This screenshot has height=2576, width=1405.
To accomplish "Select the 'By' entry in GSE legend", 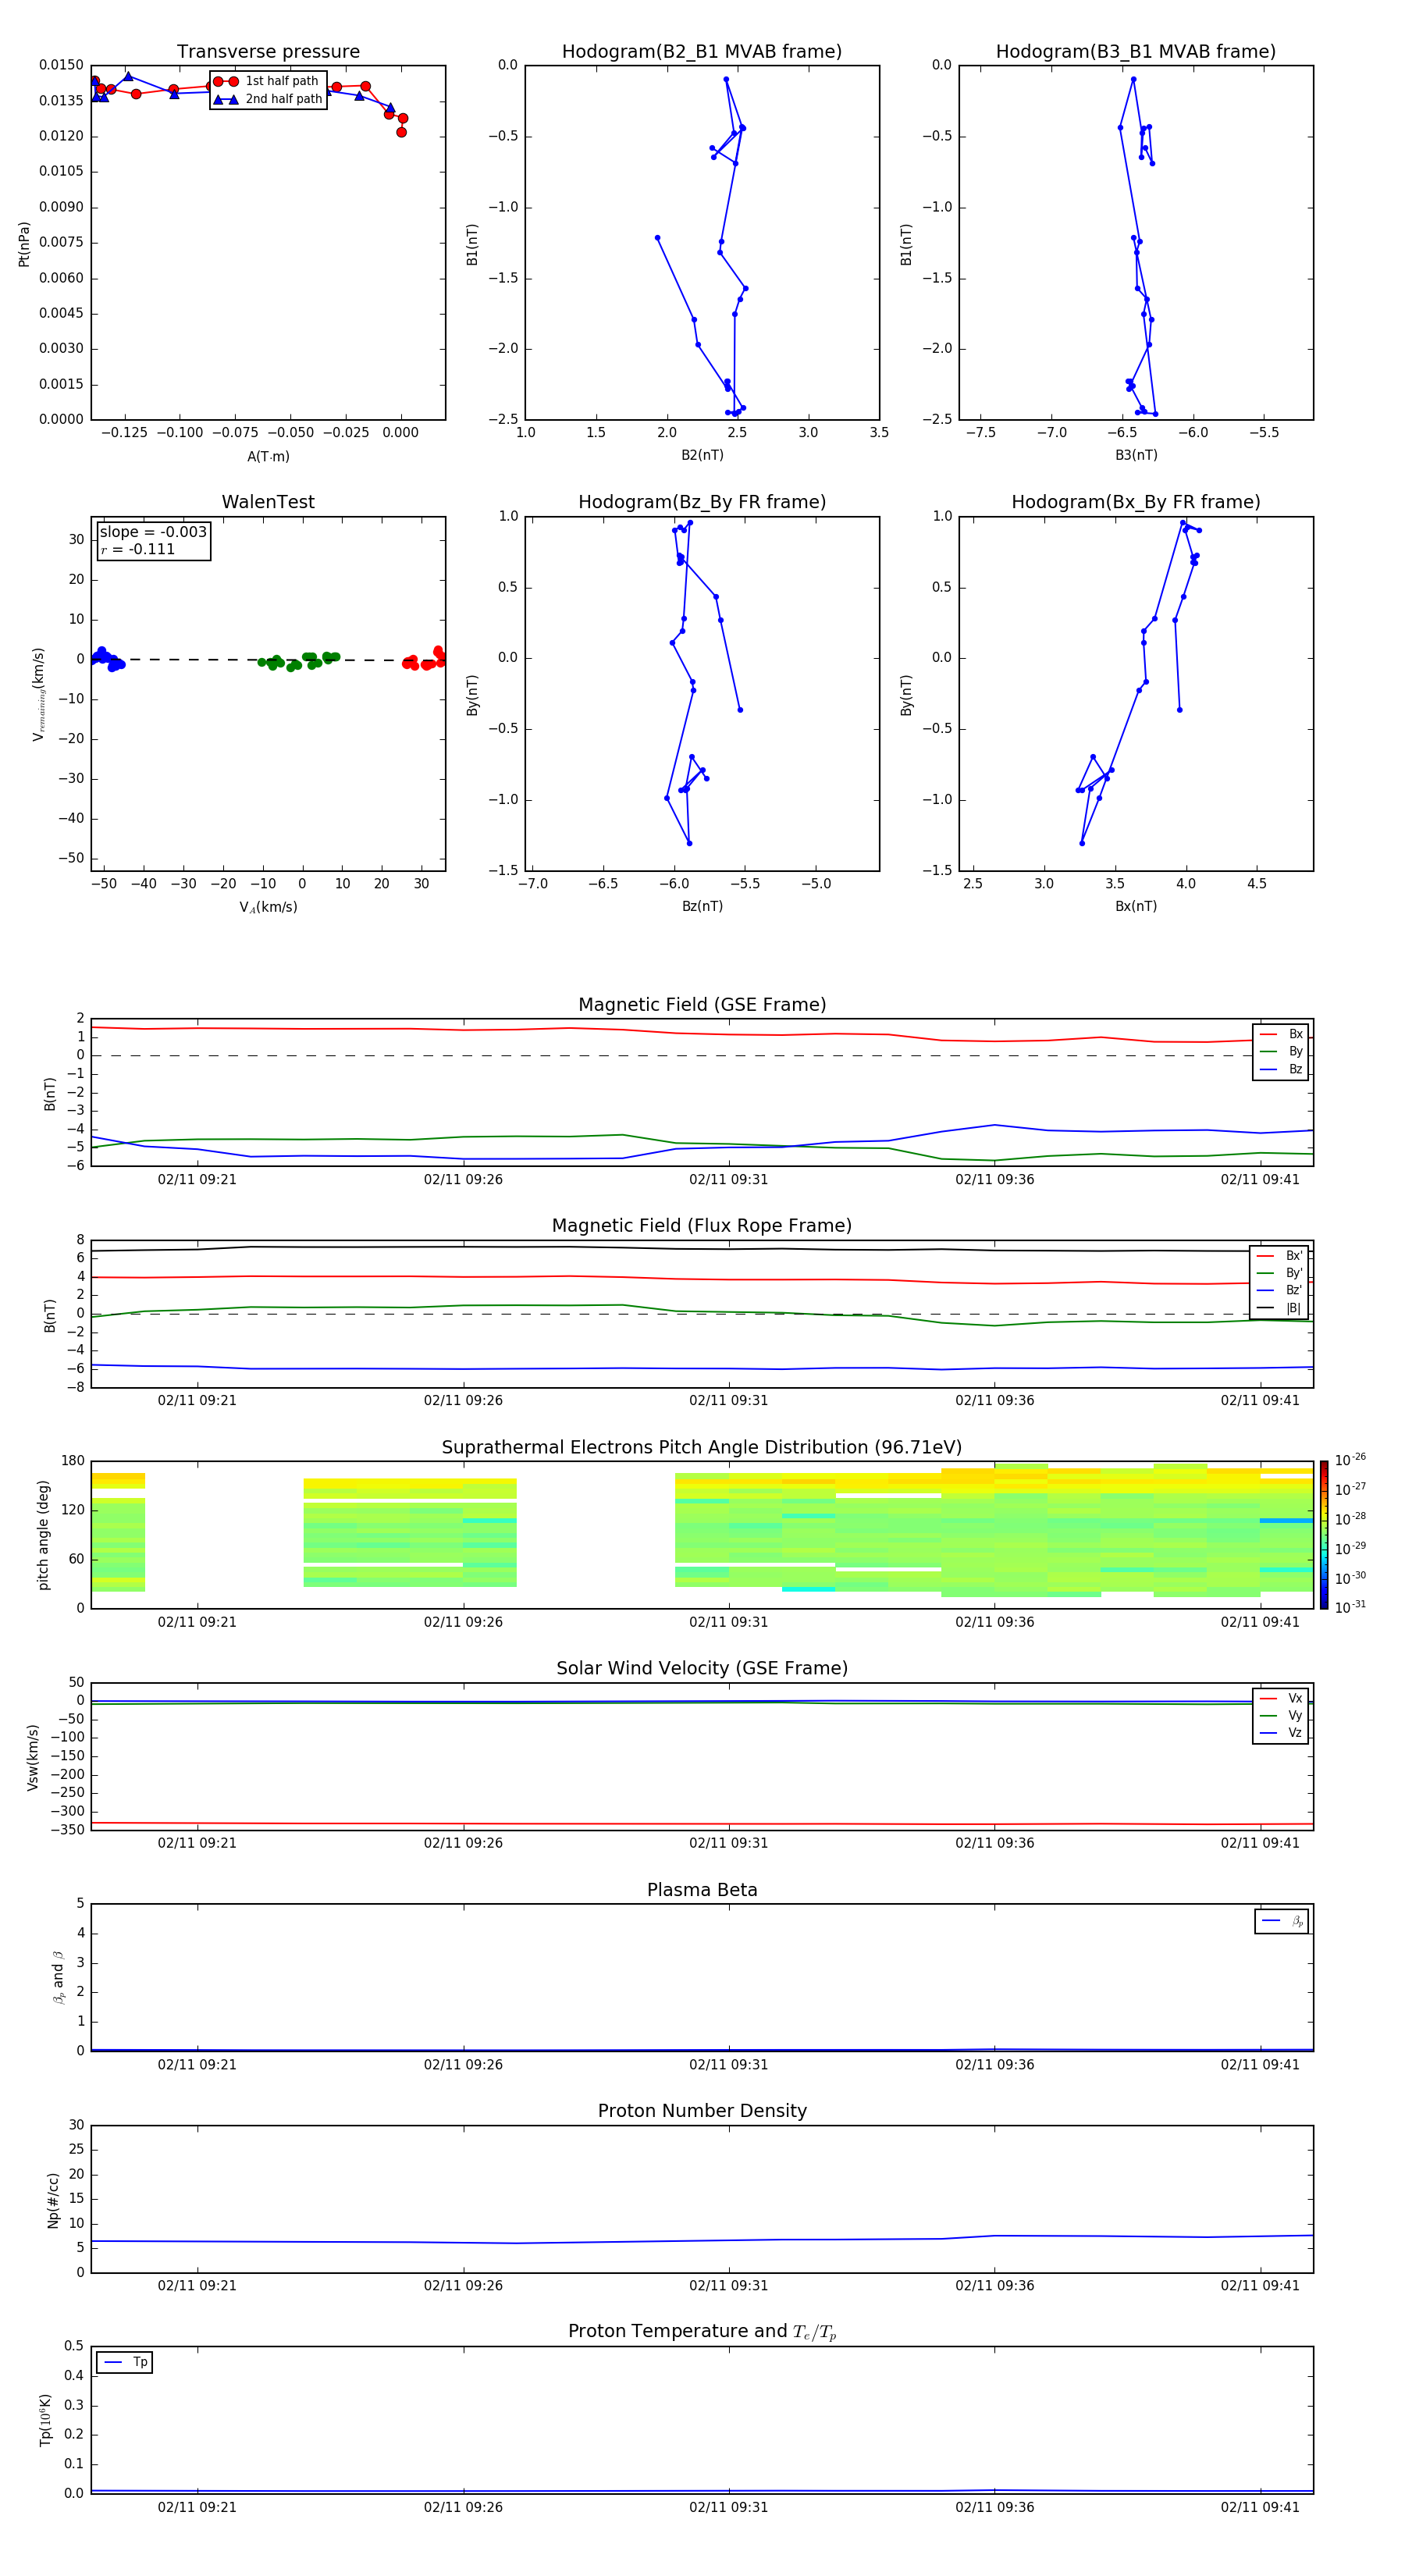I will [1281, 1051].
